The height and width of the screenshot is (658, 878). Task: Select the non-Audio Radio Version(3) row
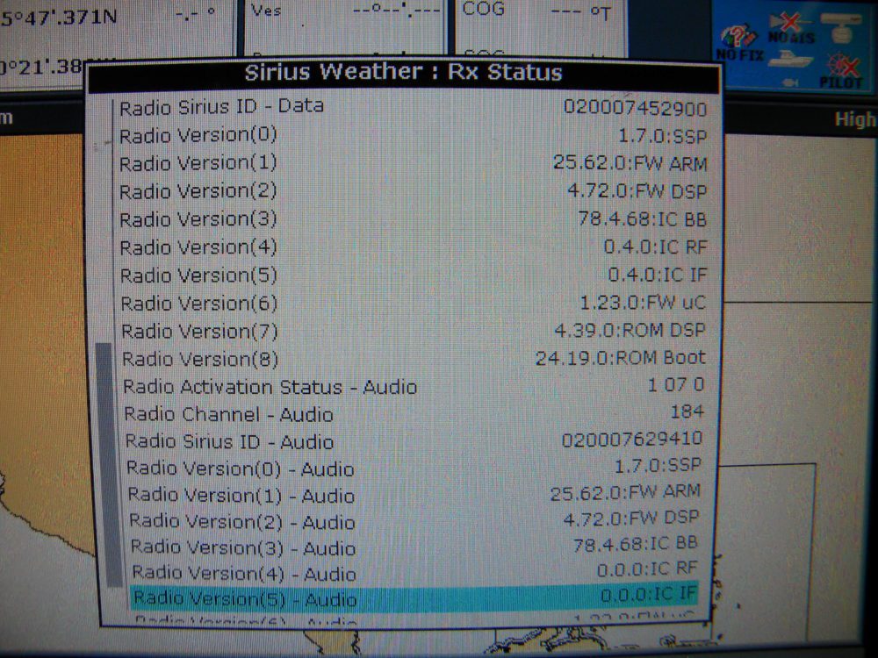[414, 218]
